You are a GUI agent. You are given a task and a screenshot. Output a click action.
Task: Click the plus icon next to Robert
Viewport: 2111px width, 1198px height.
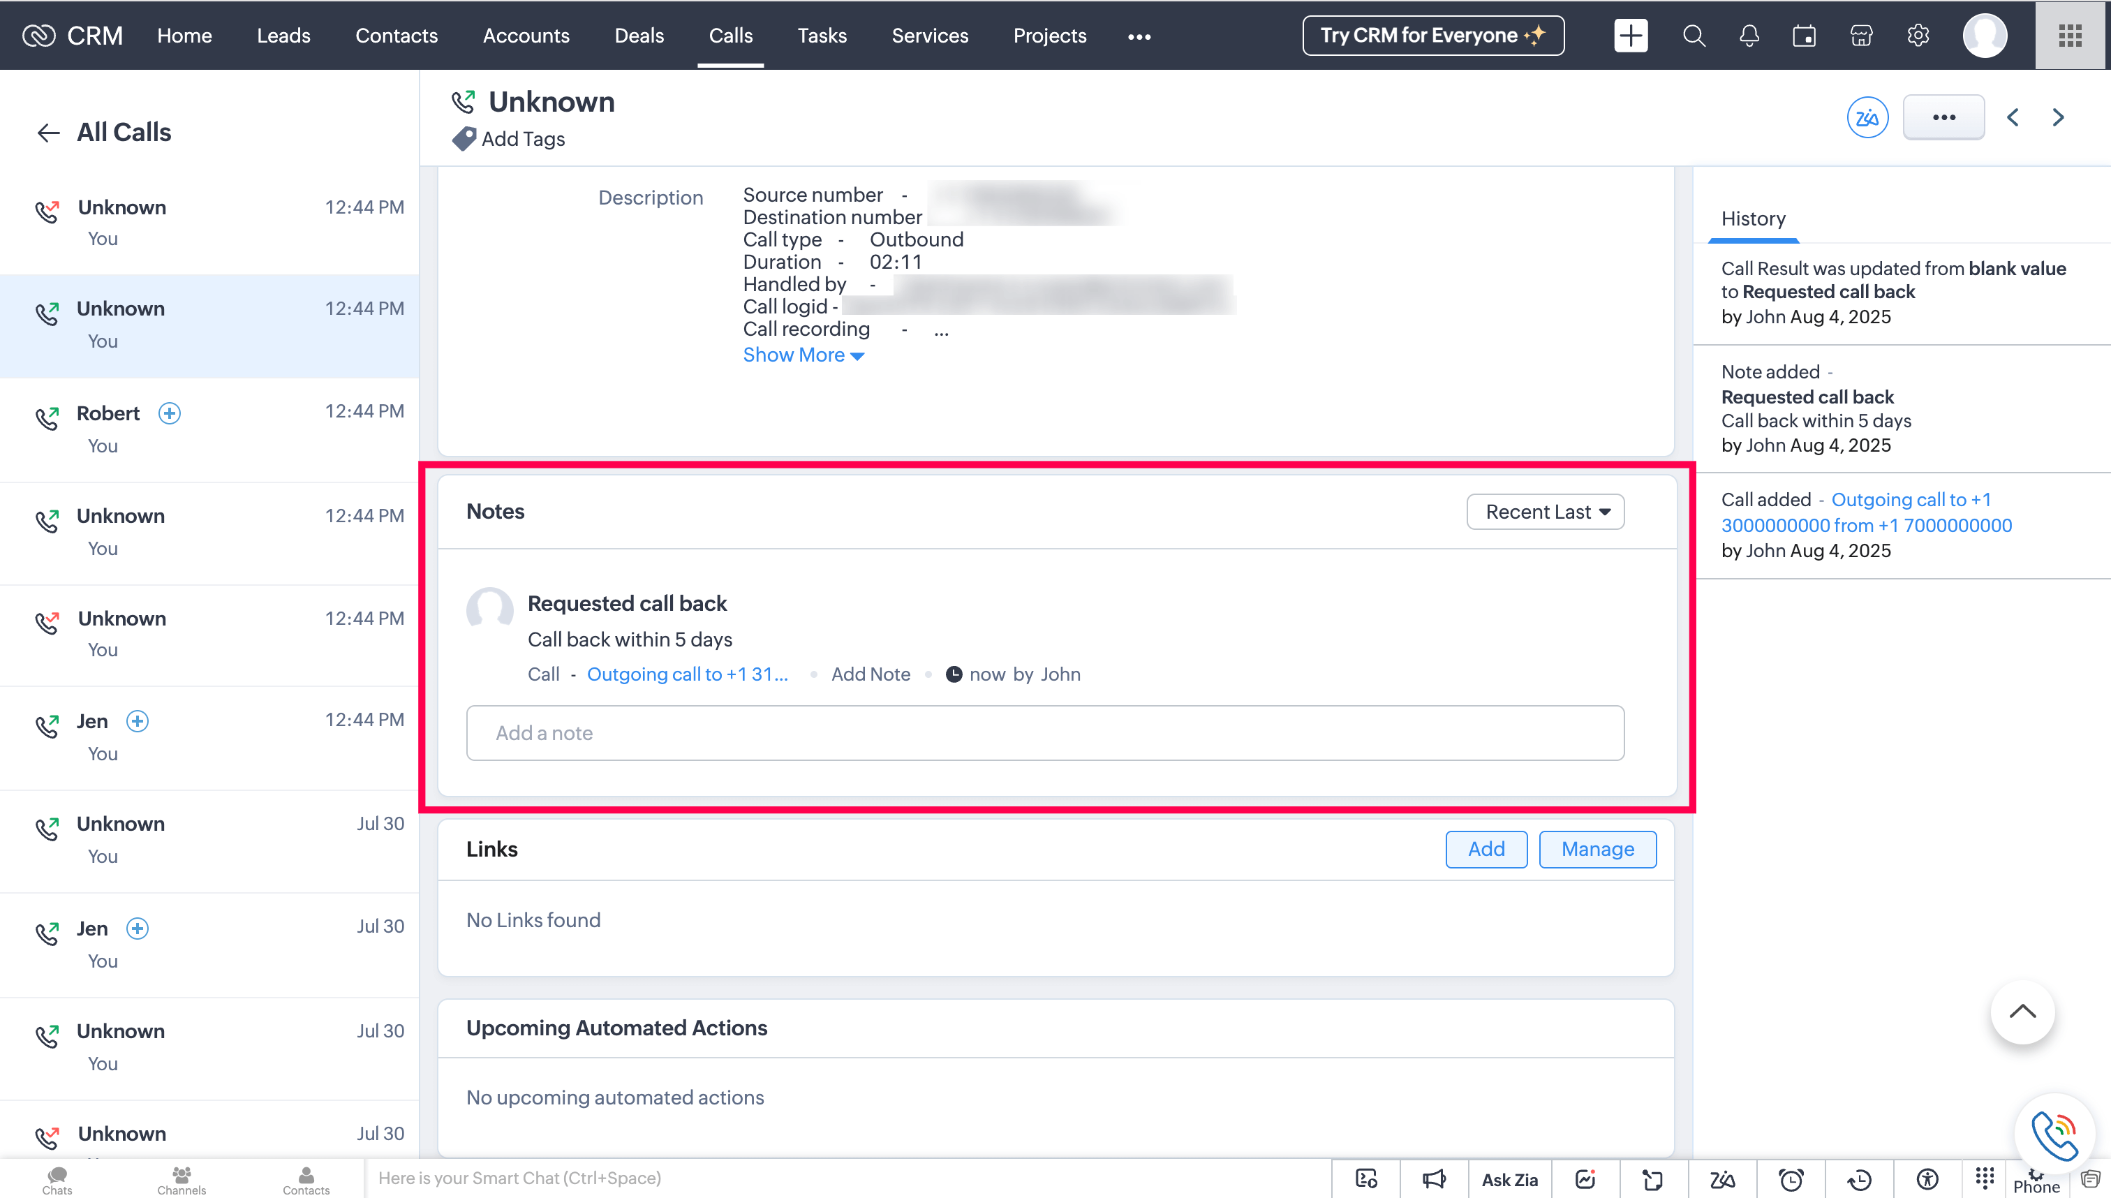coord(170,413)
